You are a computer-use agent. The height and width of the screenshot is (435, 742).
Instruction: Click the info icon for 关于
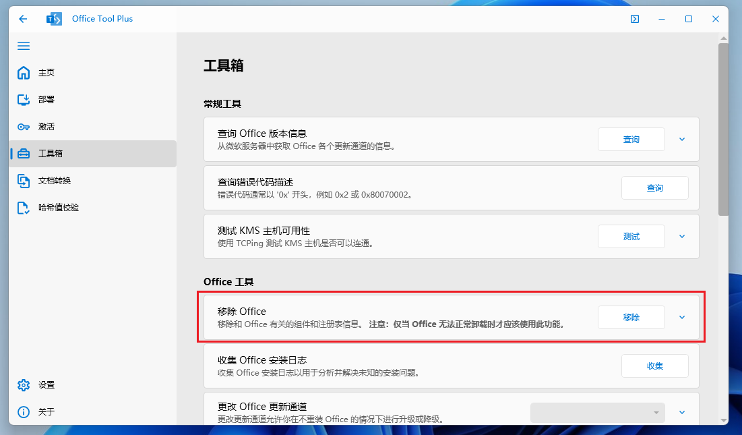(x=24, y=412)
